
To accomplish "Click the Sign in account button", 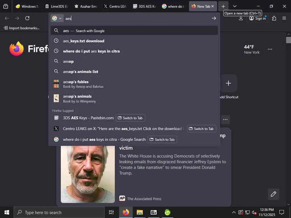I will 257,18.
